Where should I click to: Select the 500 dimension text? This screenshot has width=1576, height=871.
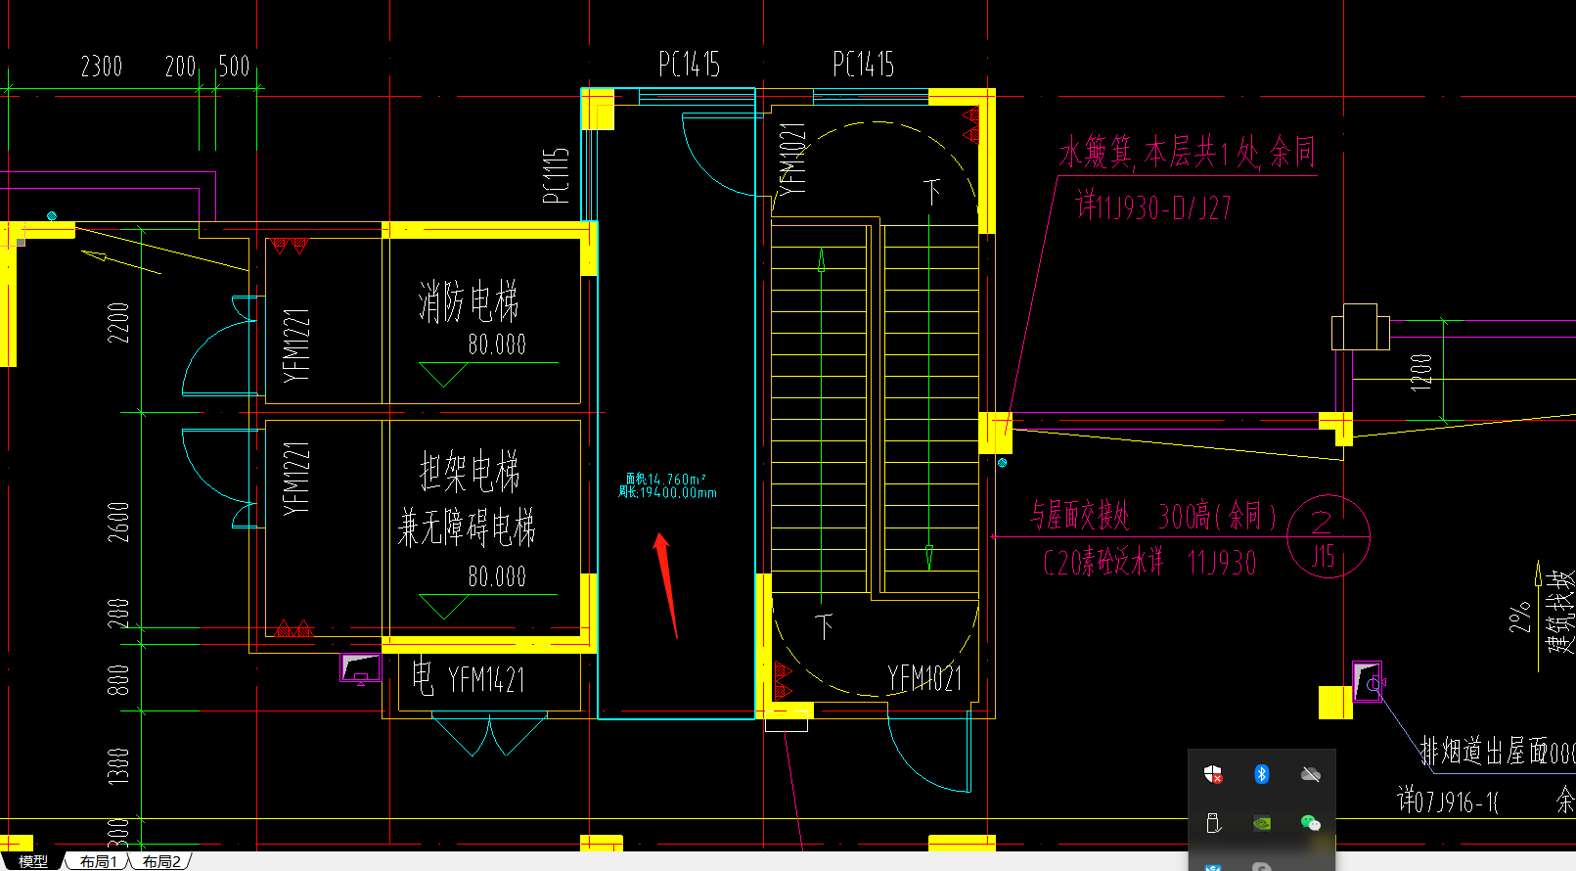tap(234, 67)
